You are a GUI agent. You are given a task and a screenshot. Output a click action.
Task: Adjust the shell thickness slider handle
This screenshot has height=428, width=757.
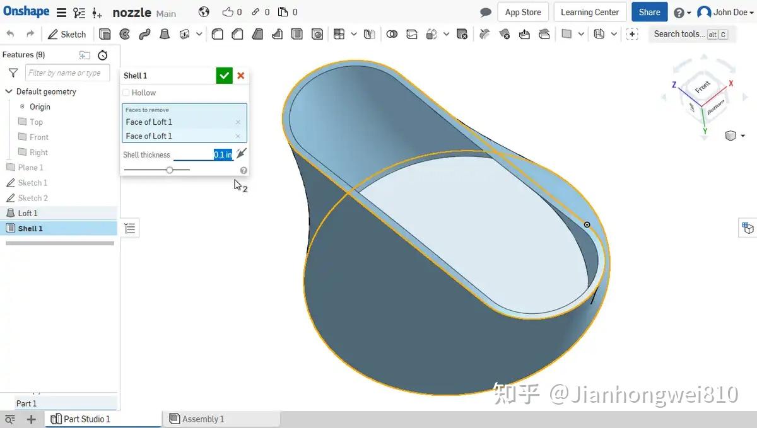pos(169,170)
